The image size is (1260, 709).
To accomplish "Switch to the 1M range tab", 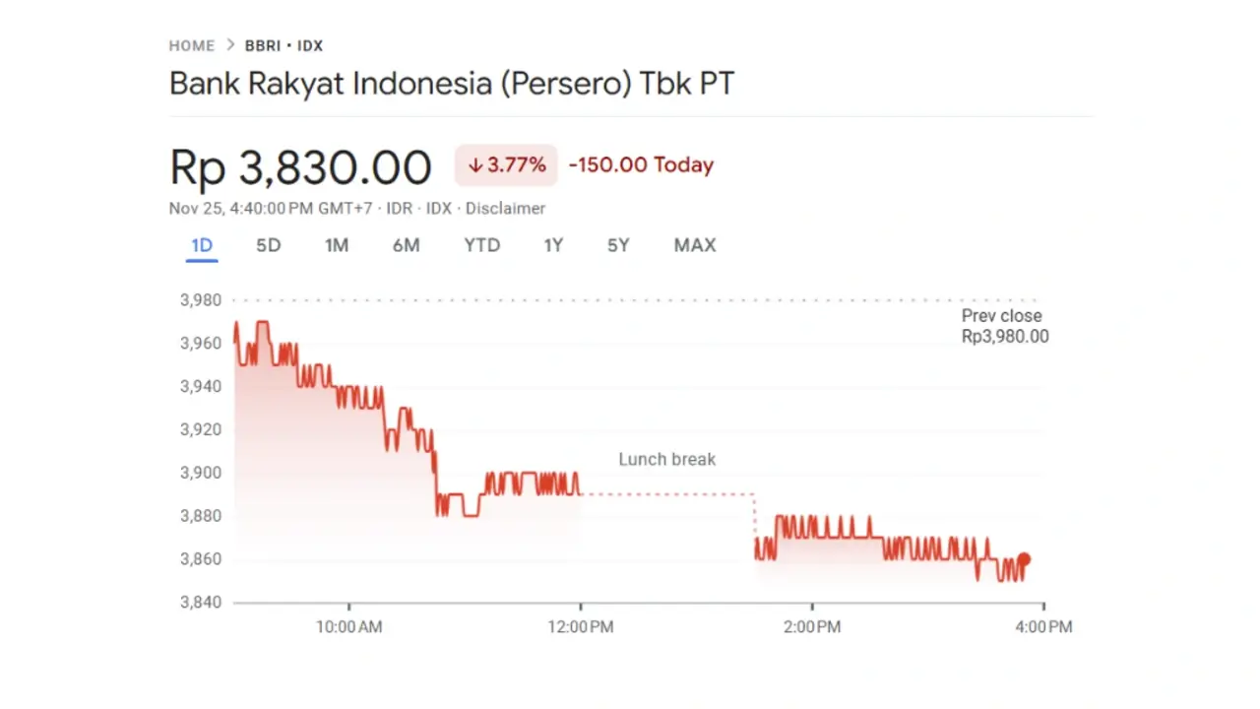I will [x=337, y=245].
